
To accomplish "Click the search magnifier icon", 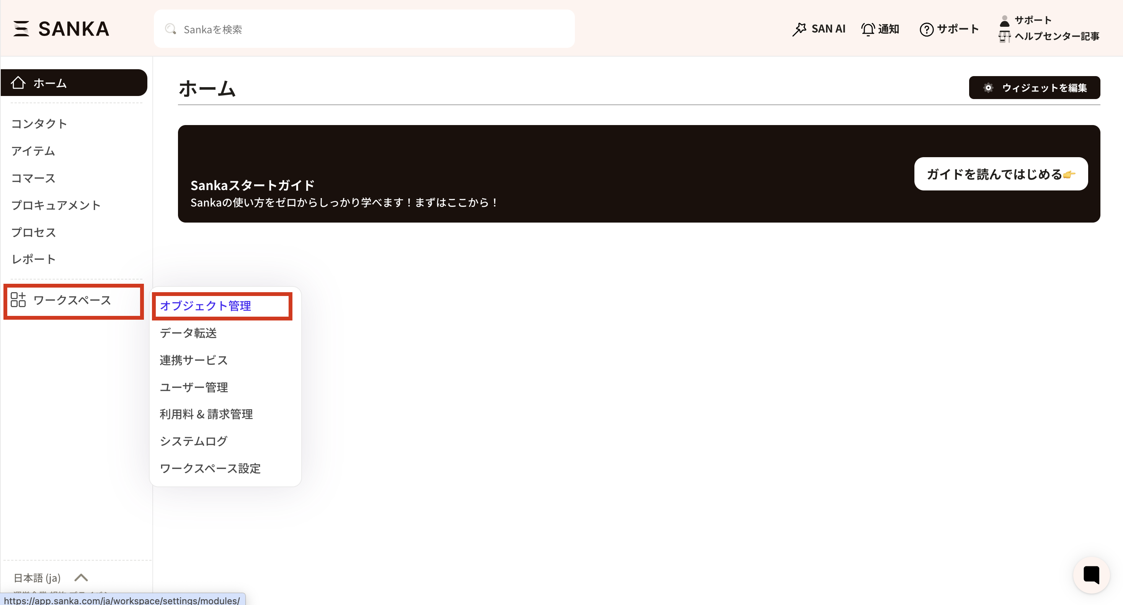I will [170, 29].
